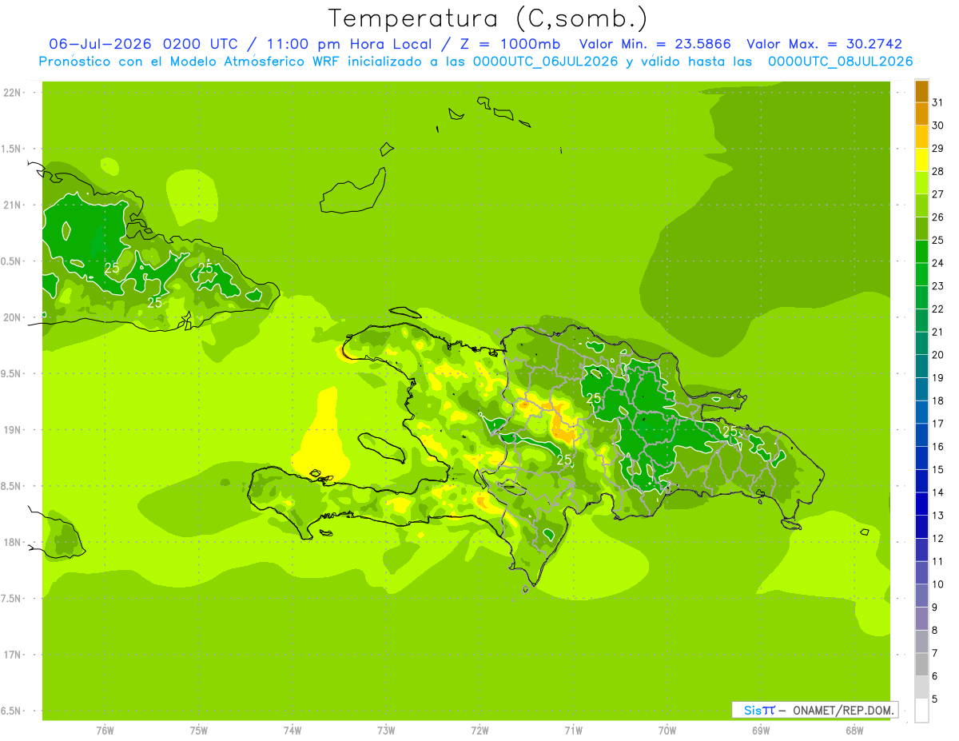The width and height of the screenshot is (959, 741).
Task: Click the "76W" longitude label
Action: tap(105, 731)
